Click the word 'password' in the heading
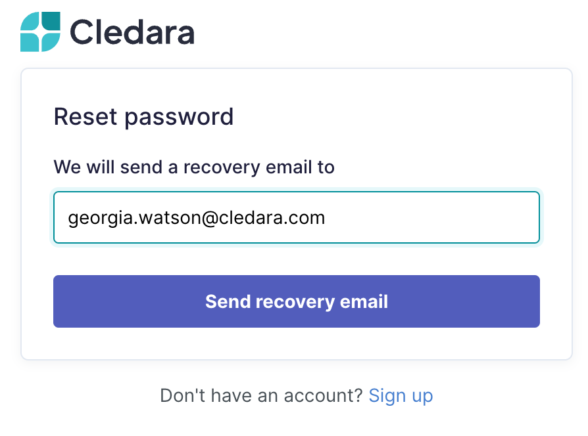The image size is (588, 436). [x=179, y=118]
